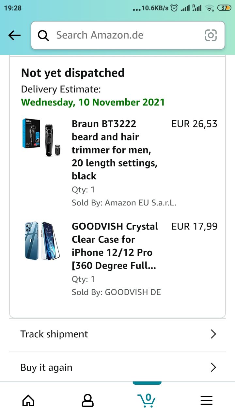Expand Track shipment chevron

(213, 334)
